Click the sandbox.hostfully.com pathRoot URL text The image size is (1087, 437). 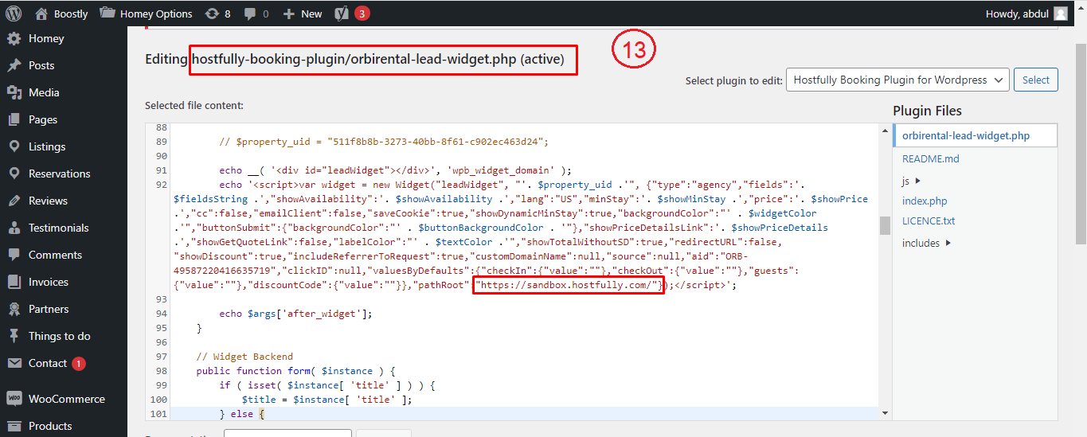[568, 285]
